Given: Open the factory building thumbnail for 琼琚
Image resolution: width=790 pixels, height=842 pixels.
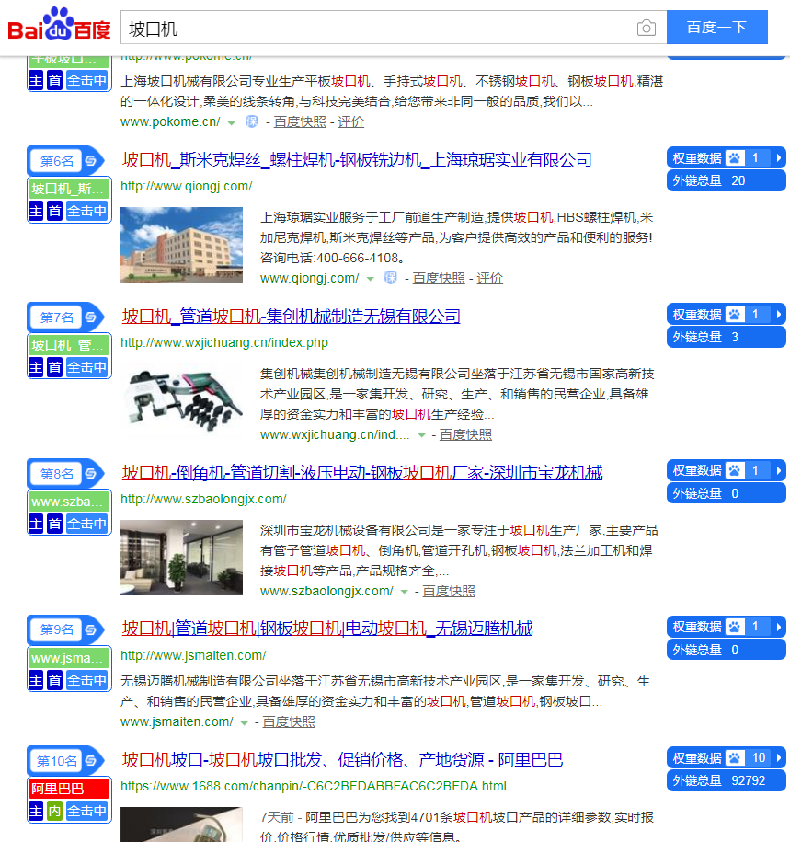Looking at the screenshot, I should coord(181,245).
